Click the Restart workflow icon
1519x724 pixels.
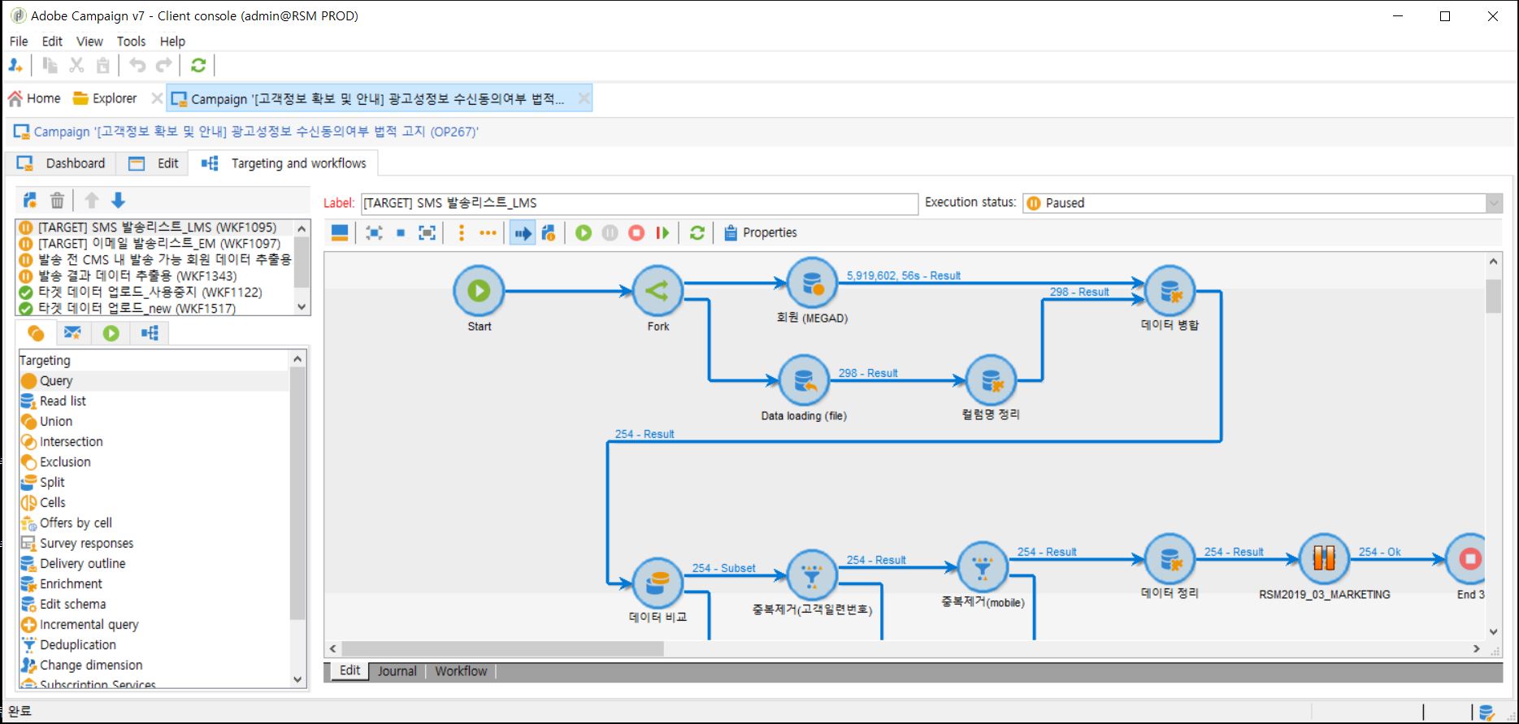coord(663,233)
